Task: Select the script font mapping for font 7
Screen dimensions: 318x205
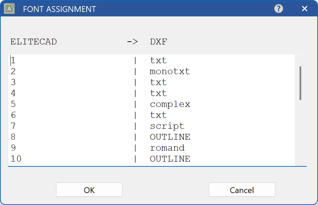Action: (x=167, y=126)
